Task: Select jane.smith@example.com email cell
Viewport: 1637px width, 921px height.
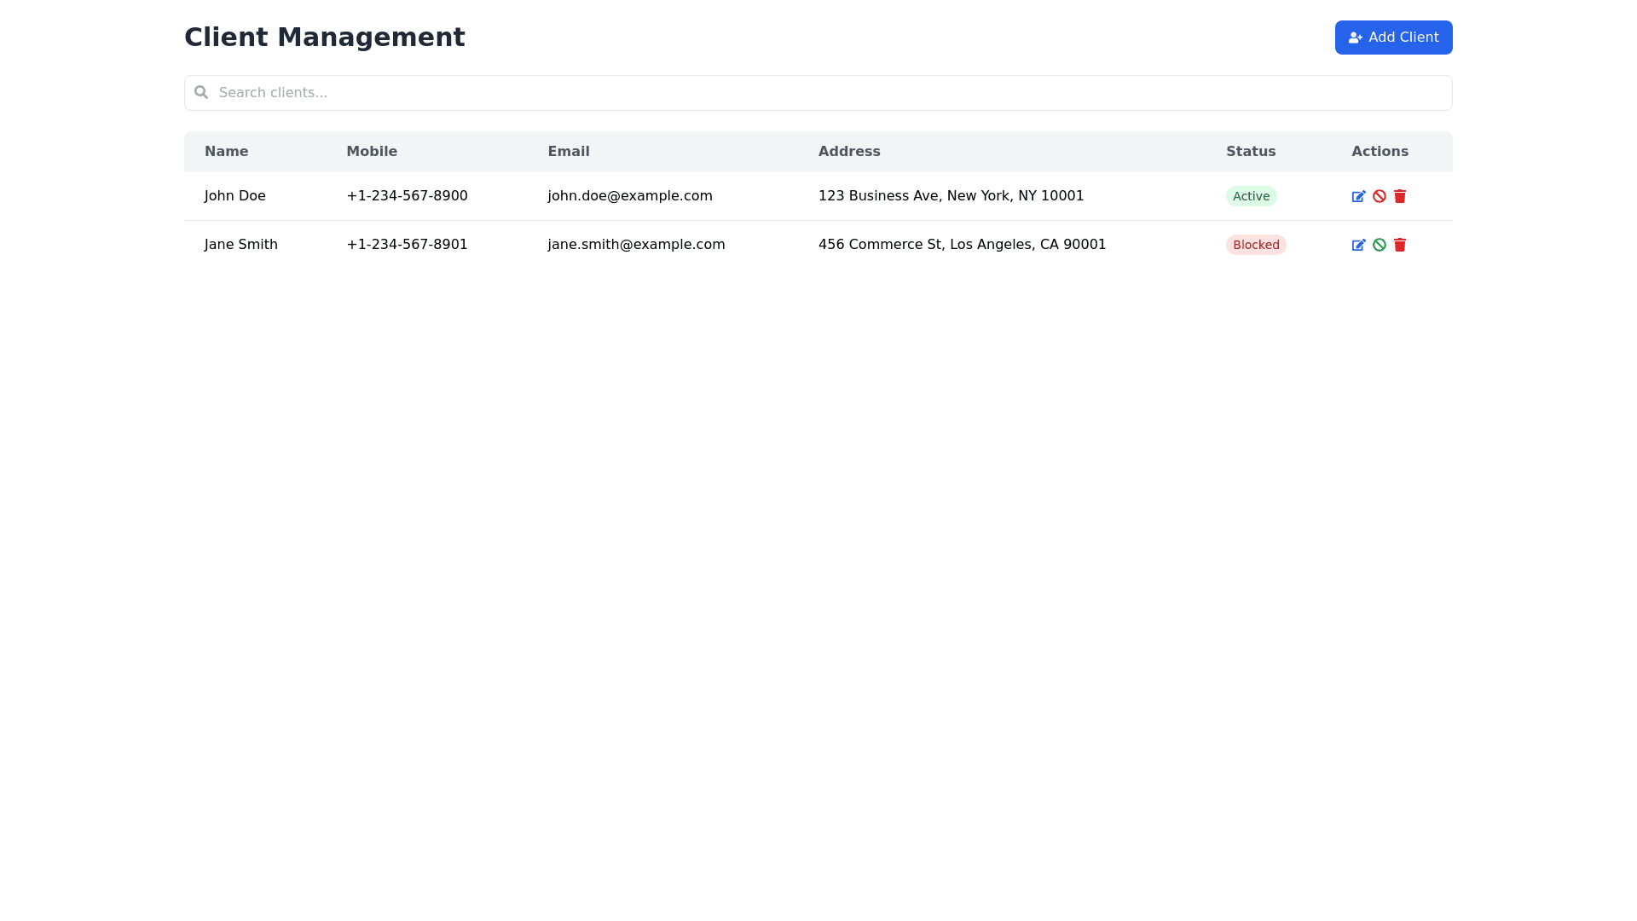Action: click(x=636, y=245)
